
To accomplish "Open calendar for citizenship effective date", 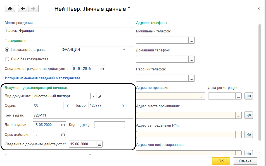I will coord(102,68).
